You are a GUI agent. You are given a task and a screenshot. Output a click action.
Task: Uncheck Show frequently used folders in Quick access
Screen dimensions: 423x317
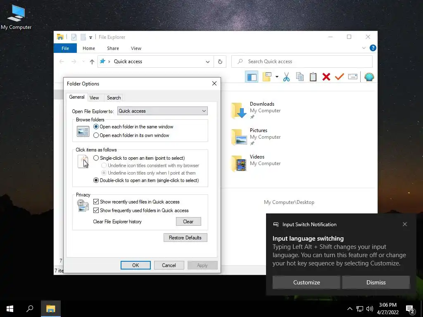click(x=141, y=210)
